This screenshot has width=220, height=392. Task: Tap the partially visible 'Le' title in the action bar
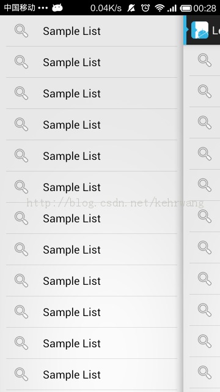pos(216,31)
